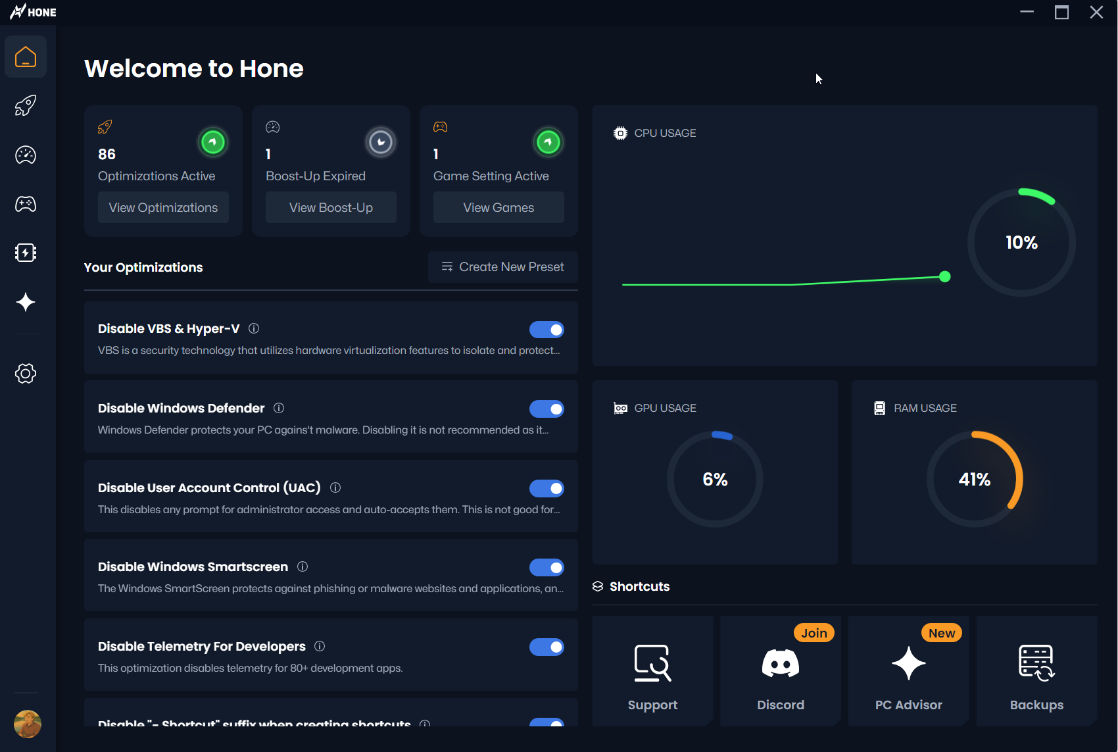Click the View Optimizations button
The height and width of the screenshot is (752, 1118).
(x=162, y=207)
